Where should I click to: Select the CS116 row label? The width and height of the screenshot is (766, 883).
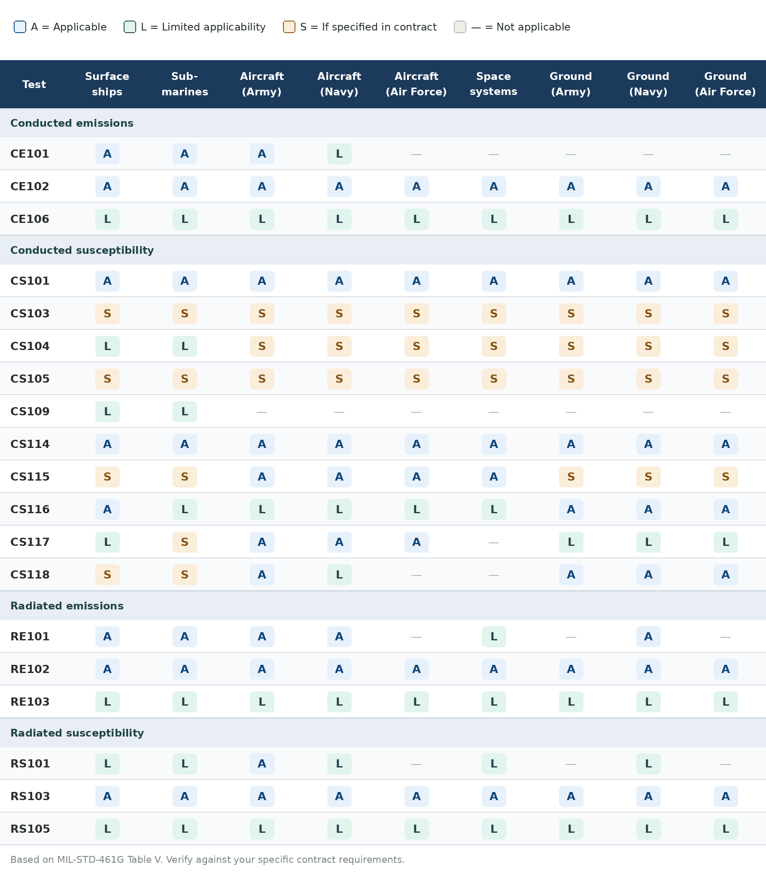click(x=30, y=509)
